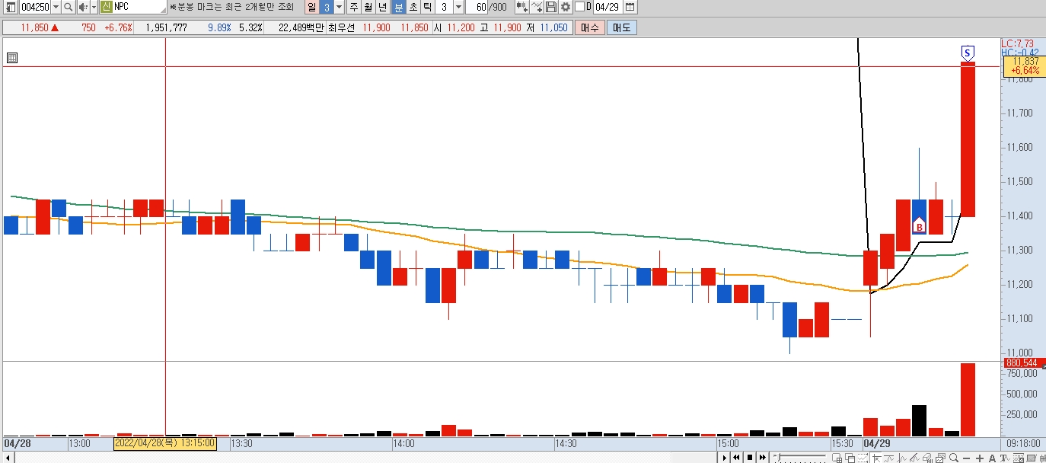Click the tall red last candle
1046x463 pixels.
click(x=968, y=139)
